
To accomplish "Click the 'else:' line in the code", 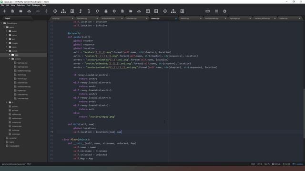I will click(77, 113).
